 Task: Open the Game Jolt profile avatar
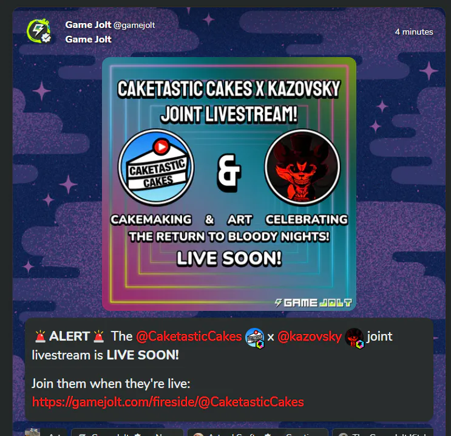click(38, 31)
